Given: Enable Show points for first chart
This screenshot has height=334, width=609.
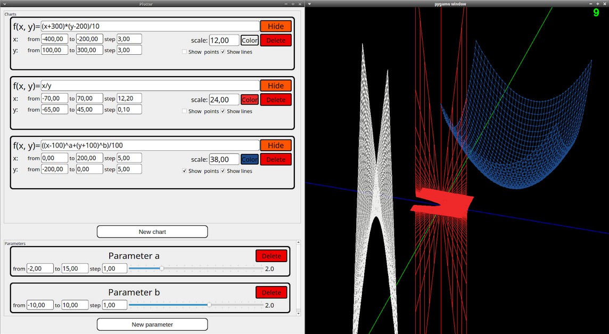Looking at the screenshot, I should click(185, 52).
